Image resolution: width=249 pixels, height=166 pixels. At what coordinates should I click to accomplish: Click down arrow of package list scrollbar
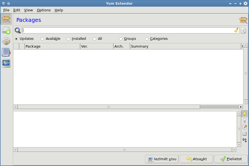pyautogui.click(x=246, y=102)
